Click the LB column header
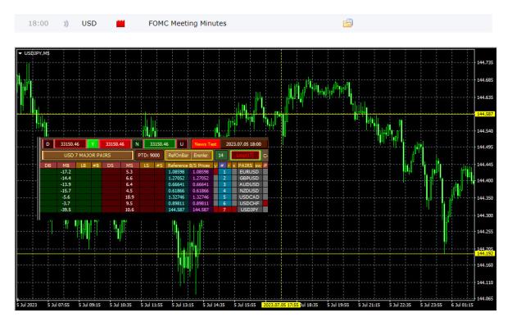 (x=84, y=165)
